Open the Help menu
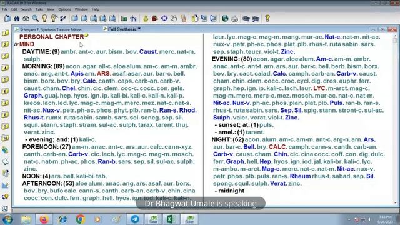The width and height of the screenshot is (400, 225). (96, 9)
